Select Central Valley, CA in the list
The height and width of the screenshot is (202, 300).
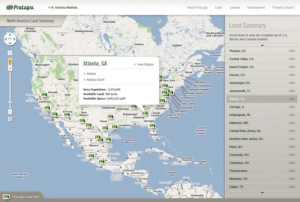pos(262,59)
